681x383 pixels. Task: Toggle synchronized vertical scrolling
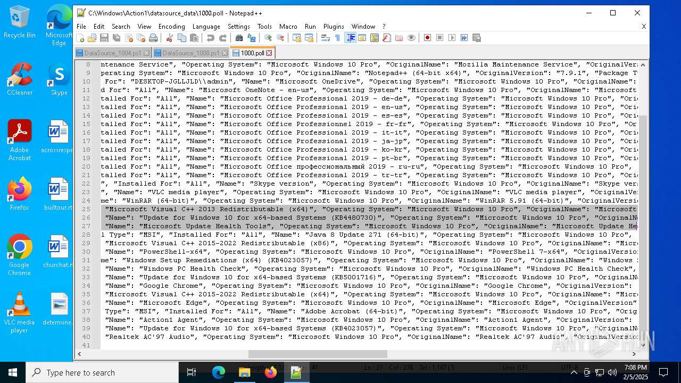coord(297,38)
